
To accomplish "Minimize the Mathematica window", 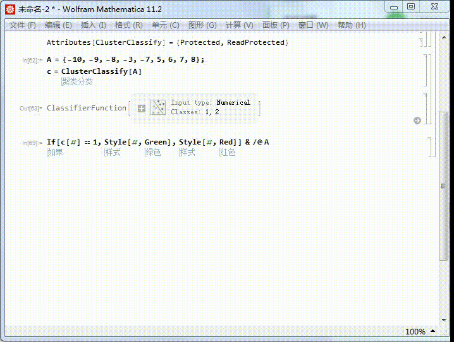I will click(x=394, y=7).
